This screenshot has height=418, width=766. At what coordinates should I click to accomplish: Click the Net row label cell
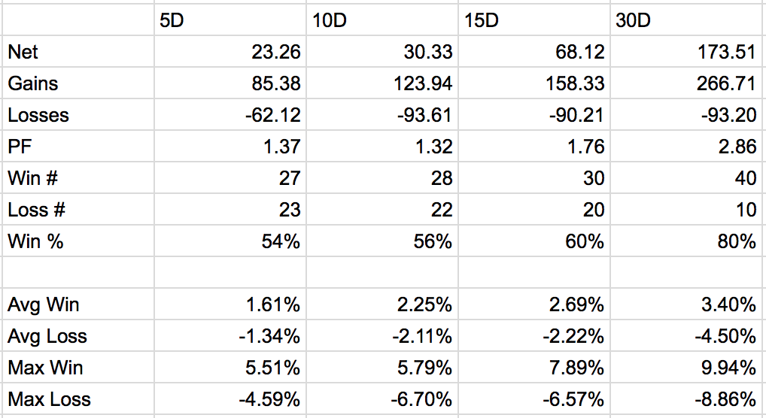pos(78,51)
